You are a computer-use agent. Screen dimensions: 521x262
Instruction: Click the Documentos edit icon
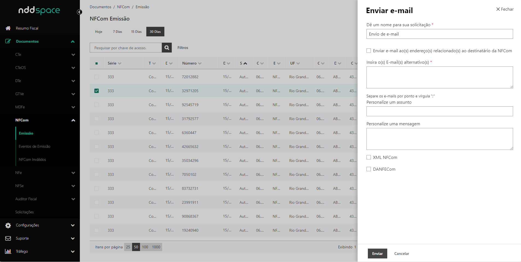pos(8,41)
